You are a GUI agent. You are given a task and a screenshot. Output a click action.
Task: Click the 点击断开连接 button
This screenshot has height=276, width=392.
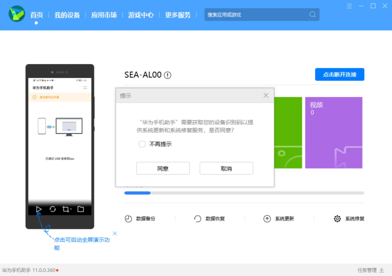pos(339,74)
